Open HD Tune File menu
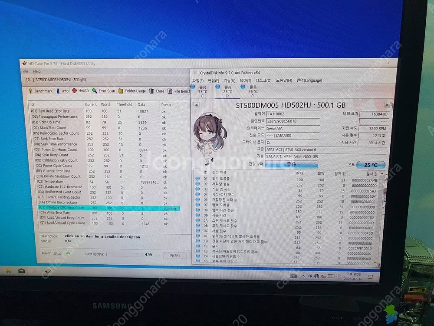Screen dimensions: 434x326 (x=25, y=71)
